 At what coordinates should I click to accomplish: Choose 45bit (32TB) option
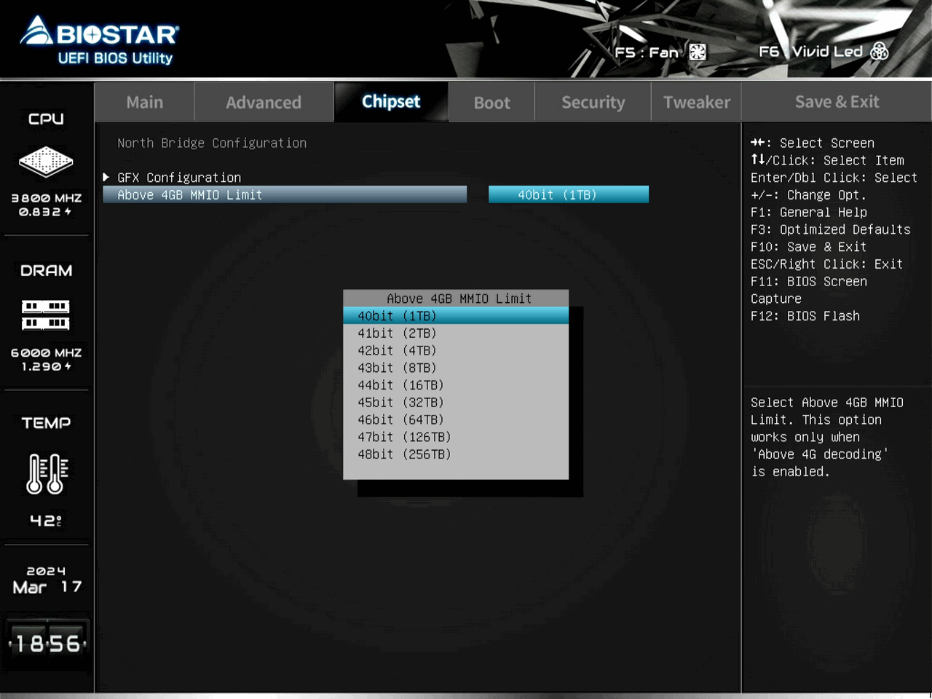(456, 402)
